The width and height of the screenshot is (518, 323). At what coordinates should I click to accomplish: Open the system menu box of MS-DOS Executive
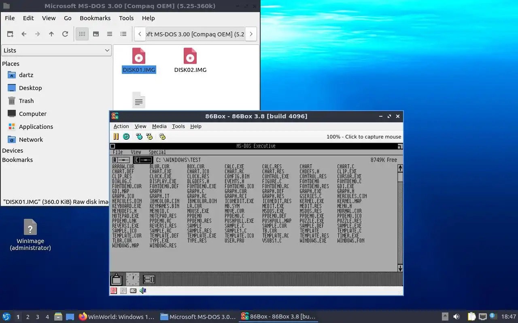coord(113,146)
